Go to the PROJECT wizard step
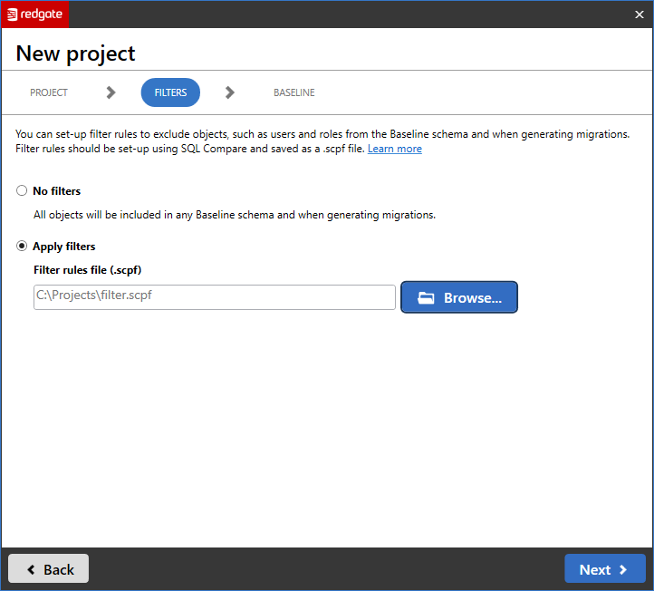 [x=49, y=92]
